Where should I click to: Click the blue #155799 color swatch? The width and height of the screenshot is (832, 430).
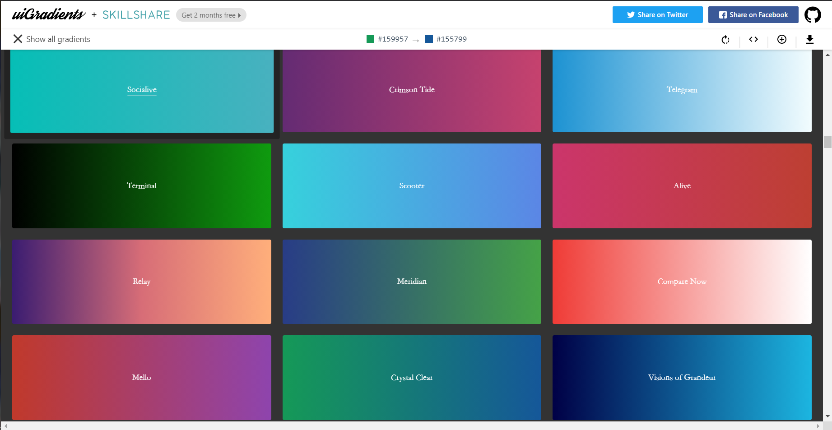429,39
